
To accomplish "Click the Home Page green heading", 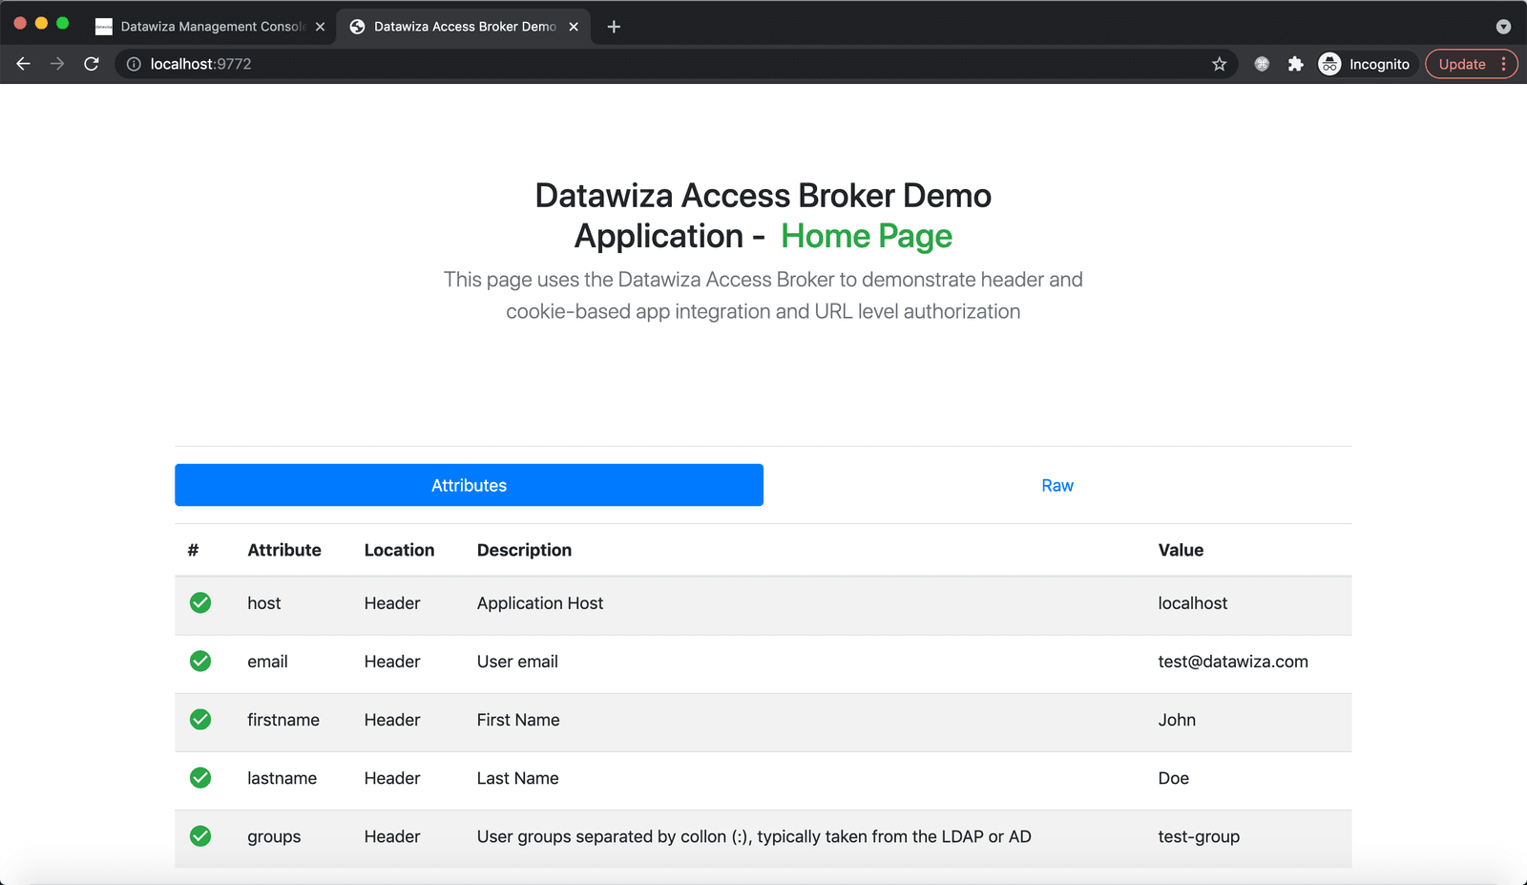I will pyautogui.click(x=867, y=236).
